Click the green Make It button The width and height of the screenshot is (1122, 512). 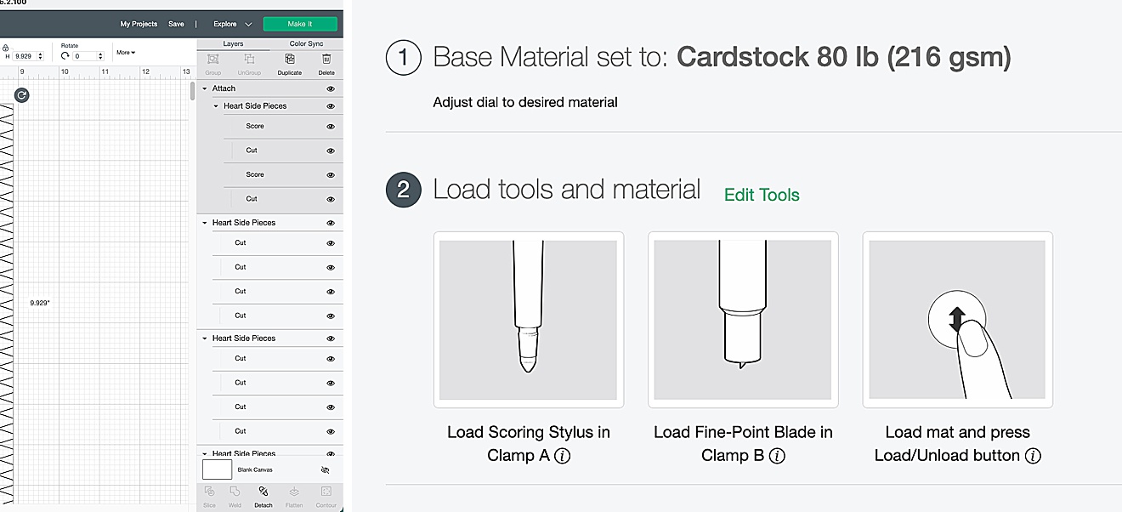click(x=300, y=24)
